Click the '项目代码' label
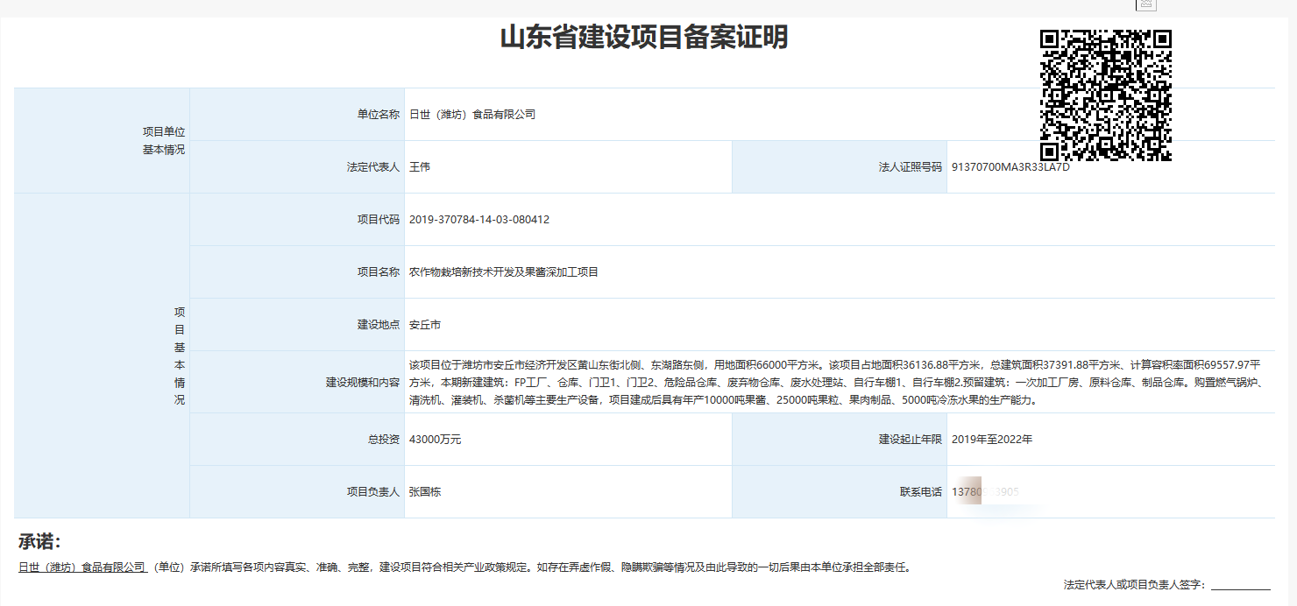The width and height of the screenshot is (1297, 606). pyautogui.click(x=378, y=219)
